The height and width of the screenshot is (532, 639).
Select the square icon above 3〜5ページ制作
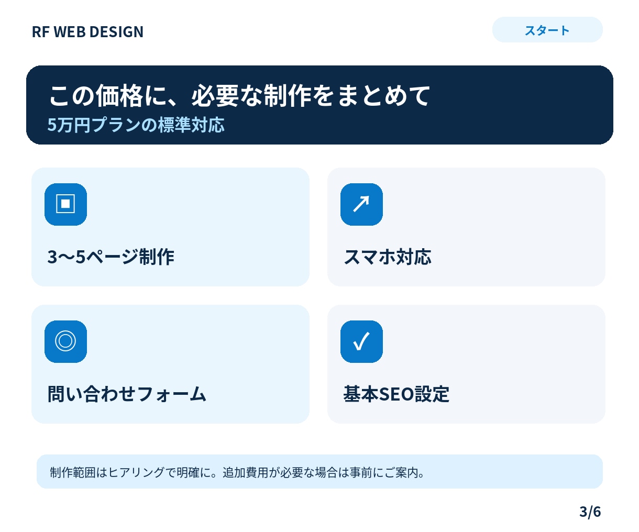[x=65, y=204]
